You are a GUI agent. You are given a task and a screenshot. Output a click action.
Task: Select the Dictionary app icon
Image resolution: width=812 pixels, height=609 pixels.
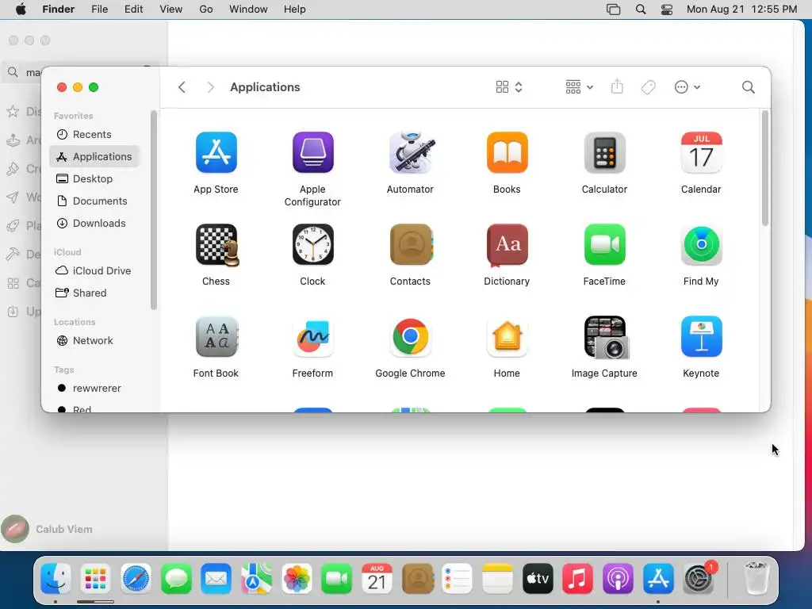coord(507,244)
